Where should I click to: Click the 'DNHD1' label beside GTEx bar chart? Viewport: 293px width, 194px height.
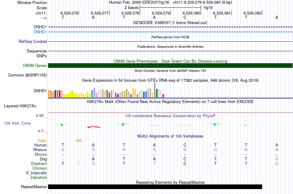[x=40, y=91]
